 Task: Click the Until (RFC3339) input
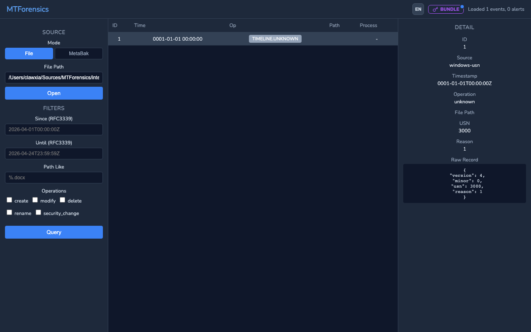54,154
